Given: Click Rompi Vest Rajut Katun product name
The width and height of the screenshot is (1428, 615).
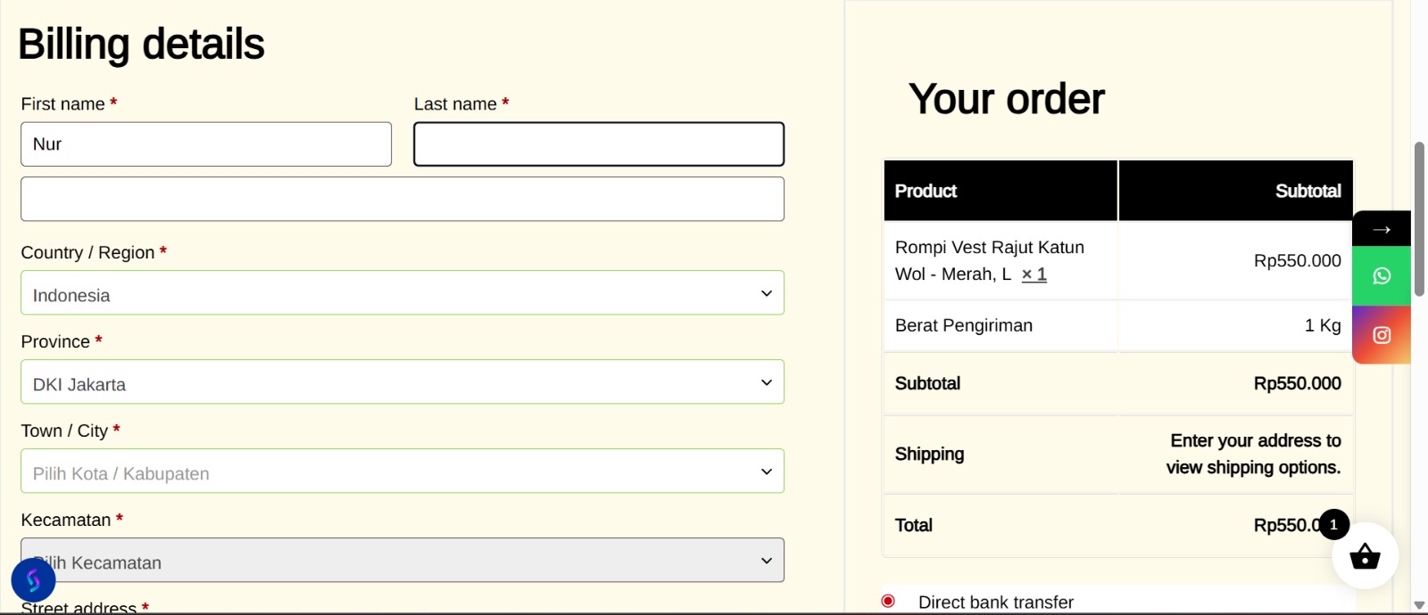Looking at the screenshot, I should pos(989,248).
